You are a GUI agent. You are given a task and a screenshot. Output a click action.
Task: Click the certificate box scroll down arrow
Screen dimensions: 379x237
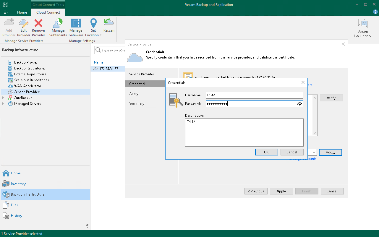(315, 133)
